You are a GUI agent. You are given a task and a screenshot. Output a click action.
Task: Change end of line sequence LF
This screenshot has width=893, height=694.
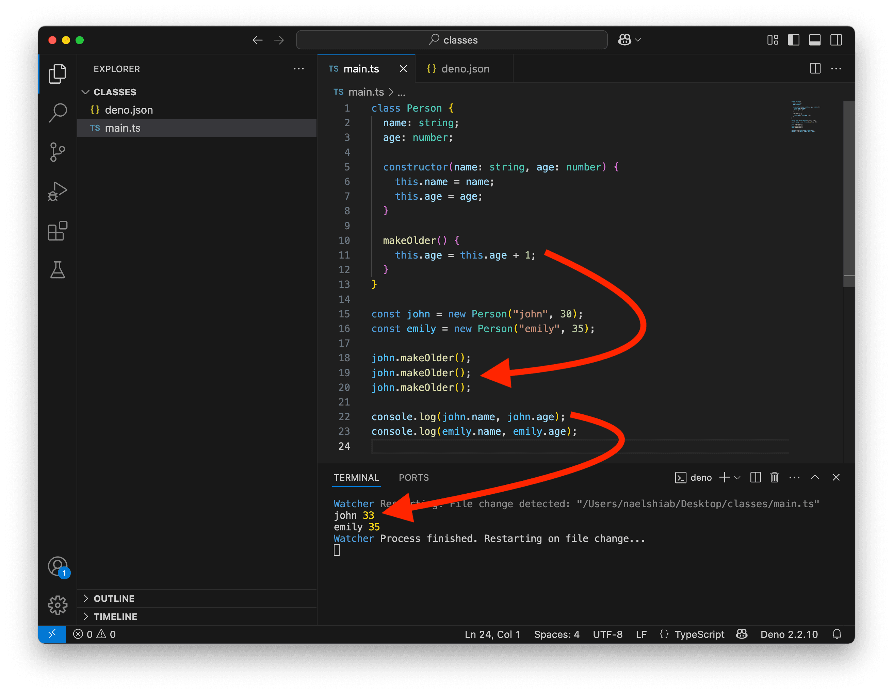[641, 634]
